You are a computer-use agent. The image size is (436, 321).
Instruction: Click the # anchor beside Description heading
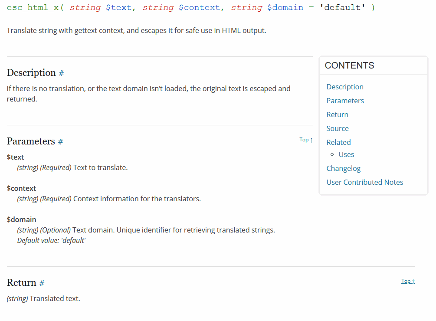(62, 73)
